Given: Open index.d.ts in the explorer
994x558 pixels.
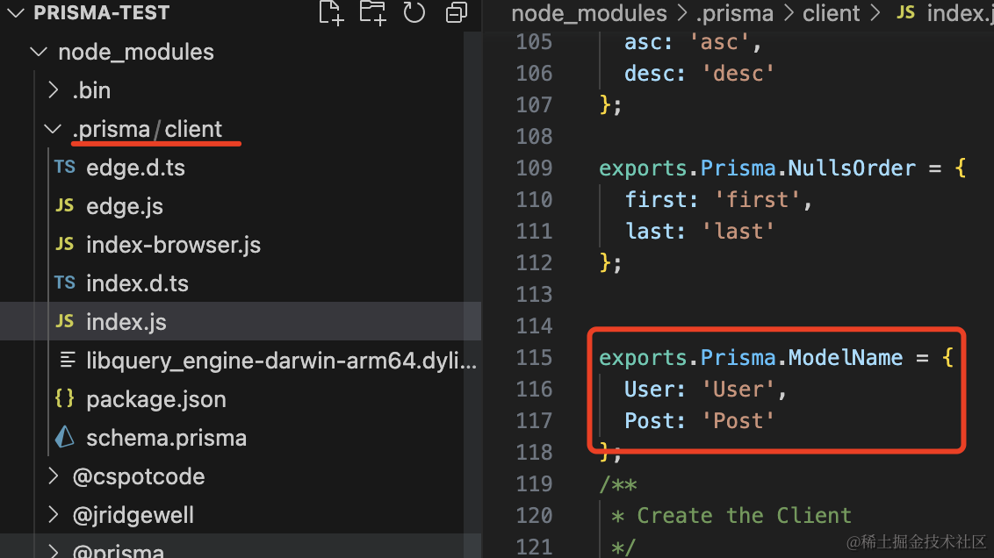Looking at the screenshot, I should (x=137, y=283).
